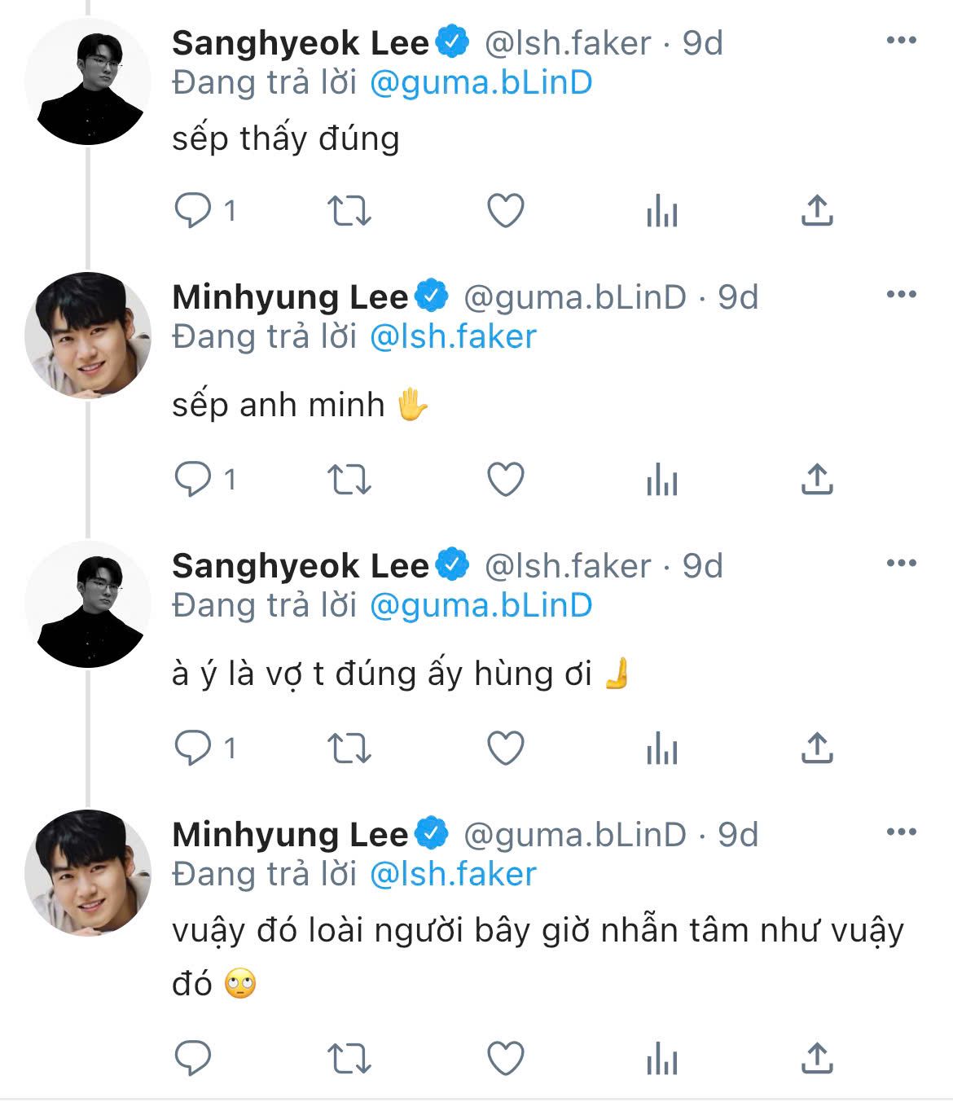The width and height of the screenshot is (953, 1102).
Task: Tap Minhyung Lee's avatar on "sếp anh minh" reply
Action: [88, 336]
